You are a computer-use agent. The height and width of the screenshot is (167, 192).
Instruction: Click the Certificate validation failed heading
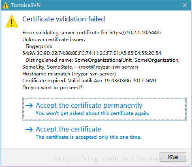point(64,19)
